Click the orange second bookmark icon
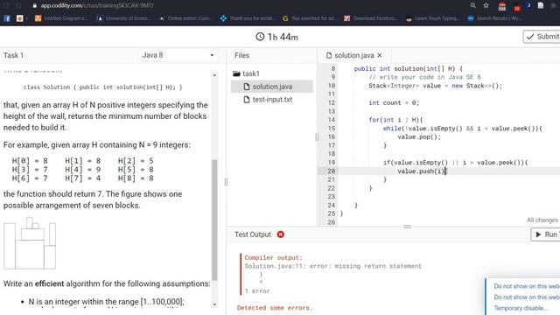560x315 pixels. [x=19, y=18]
